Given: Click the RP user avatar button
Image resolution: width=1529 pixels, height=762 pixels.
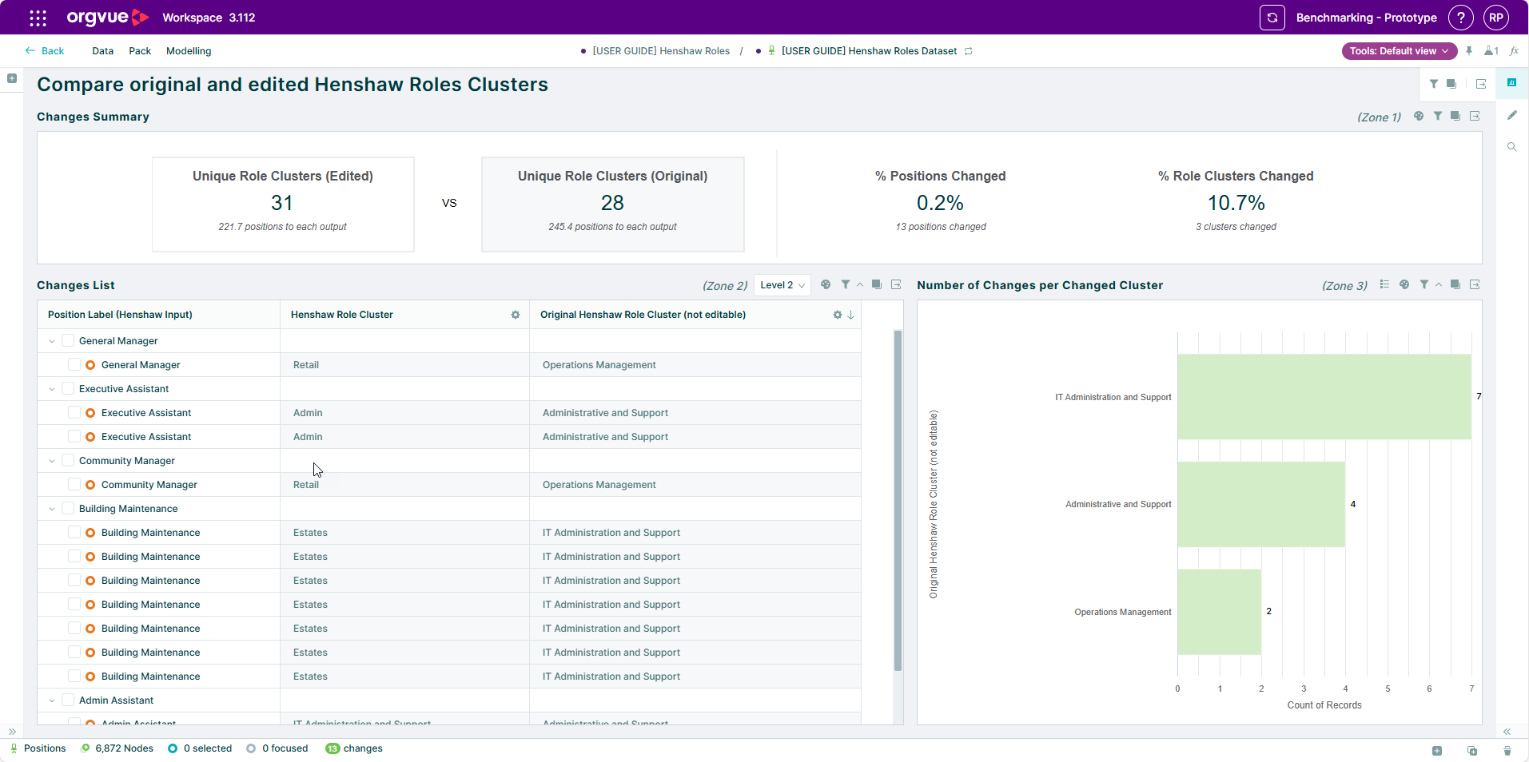Looking at the screenshot, I should tap(1495, 18).
